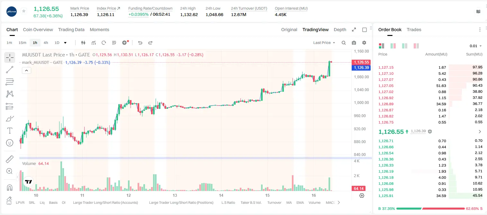Open more timeframes dropdown next to 1D
The width and height of the screenshot is (487, 215).
tap(65, 43)
